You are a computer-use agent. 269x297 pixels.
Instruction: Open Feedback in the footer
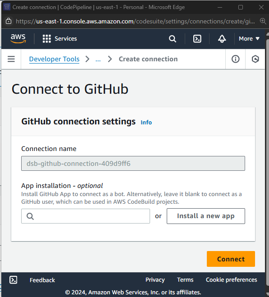[42, 280]
